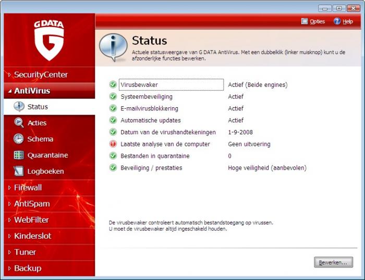Click green check beside Datum van de virushandtekeningen
This screenshot has width=365, height=280.
[x=113, y=132]
